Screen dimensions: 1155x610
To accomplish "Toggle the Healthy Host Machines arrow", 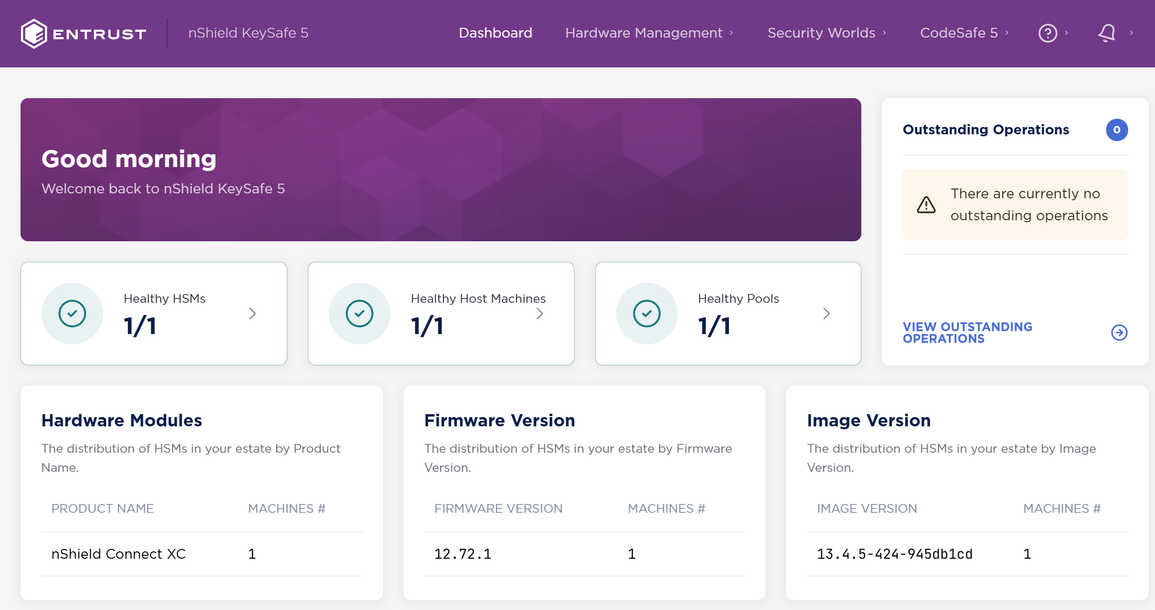I will [x=539, y=313].
